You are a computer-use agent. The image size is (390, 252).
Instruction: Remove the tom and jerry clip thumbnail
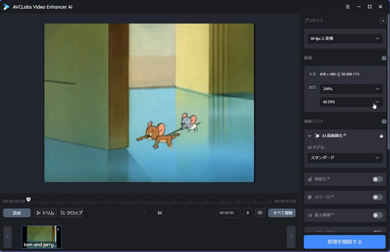coord(57,229)
